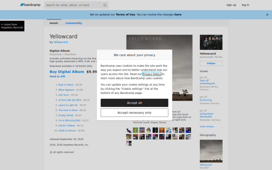Image resolution: width=272 pixels, height=170 pixels.
Task: Click Send as Gift
Action: (57, 76)
